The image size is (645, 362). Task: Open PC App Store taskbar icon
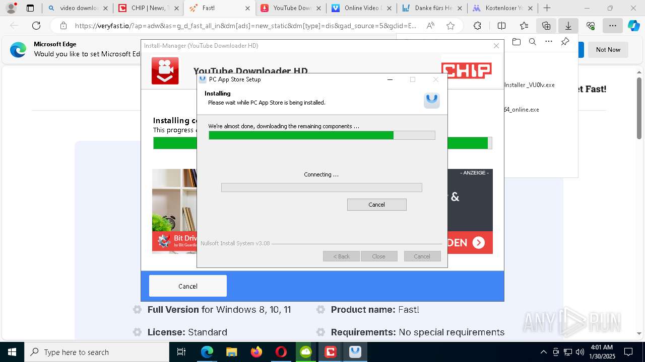pyautogui.click(x=355, y=352)
